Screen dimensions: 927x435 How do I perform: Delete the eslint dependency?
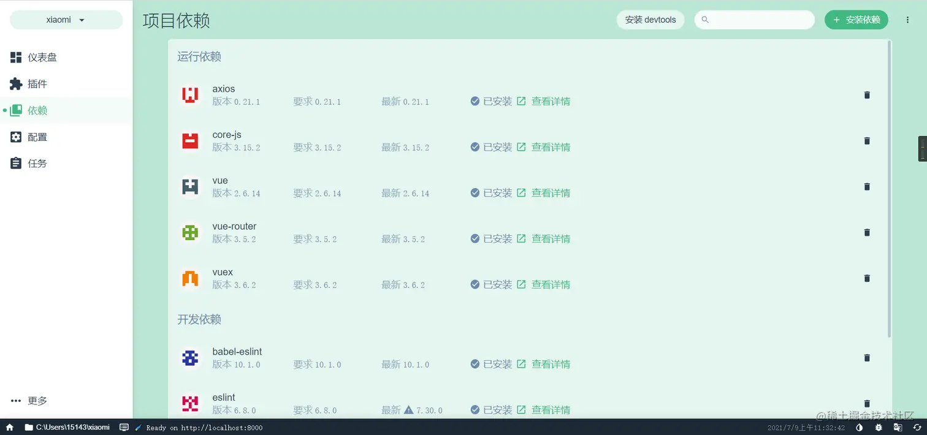867,404
